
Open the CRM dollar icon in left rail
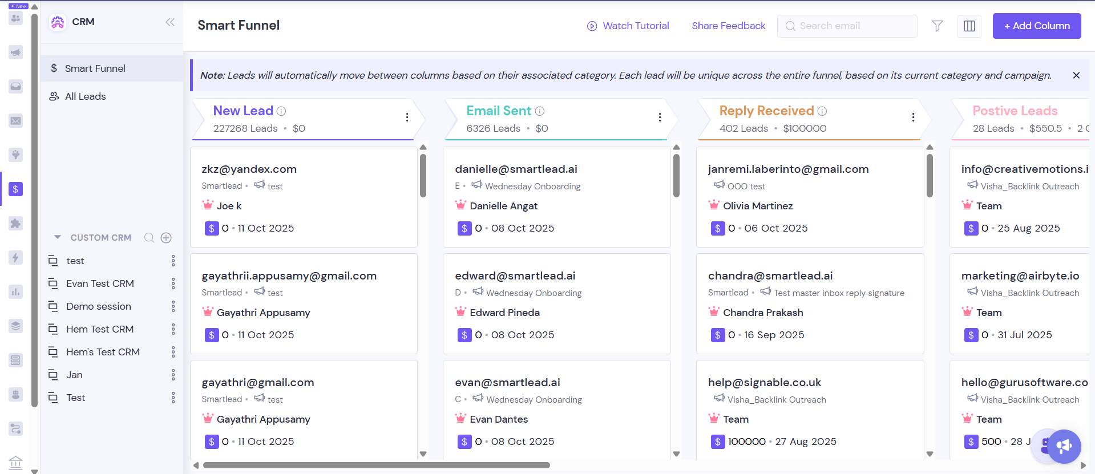pyautogui.click(x=15, y=189)
